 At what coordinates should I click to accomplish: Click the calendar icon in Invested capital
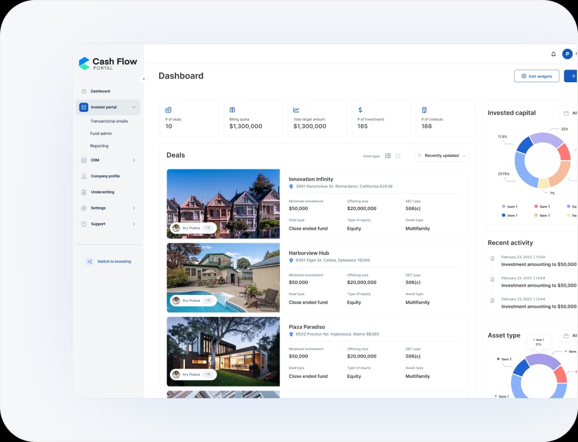[566, 114]
